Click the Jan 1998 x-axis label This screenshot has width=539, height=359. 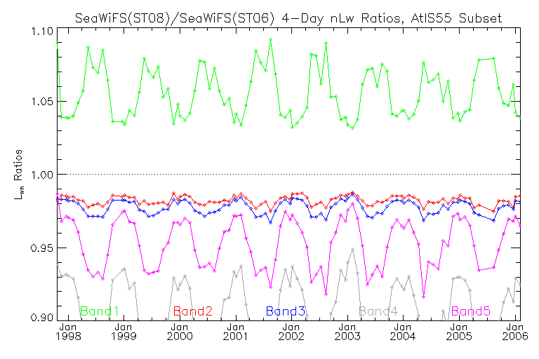pos(68,332)
